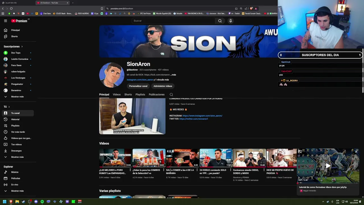Open Tu canal in sidebar
Image resolution: width=364 pixels, height=205 pixels.
point(18,113)
